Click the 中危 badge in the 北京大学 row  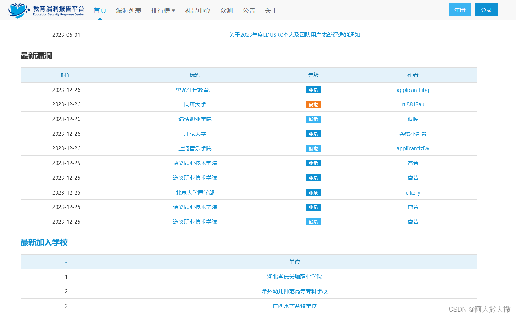pyautogui.click(x=313, y=134)
